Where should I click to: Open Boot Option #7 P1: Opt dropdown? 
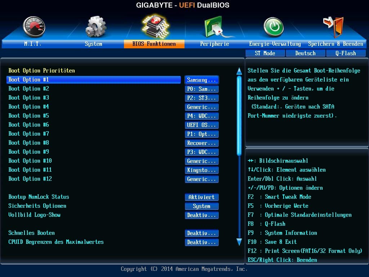(202, 134)
